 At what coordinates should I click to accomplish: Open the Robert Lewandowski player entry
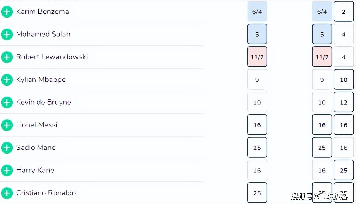(x=52, y=57)
